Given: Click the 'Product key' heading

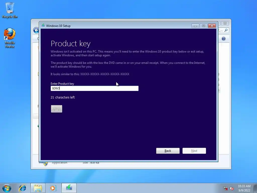Looking at the screenshot, I should pos(71,44).
